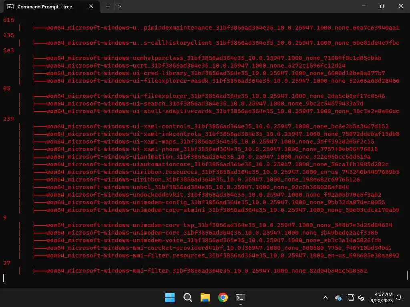Open the notification bell
Image resolution: width=410 pixels, height=307 pixels.
coord(399,297)
